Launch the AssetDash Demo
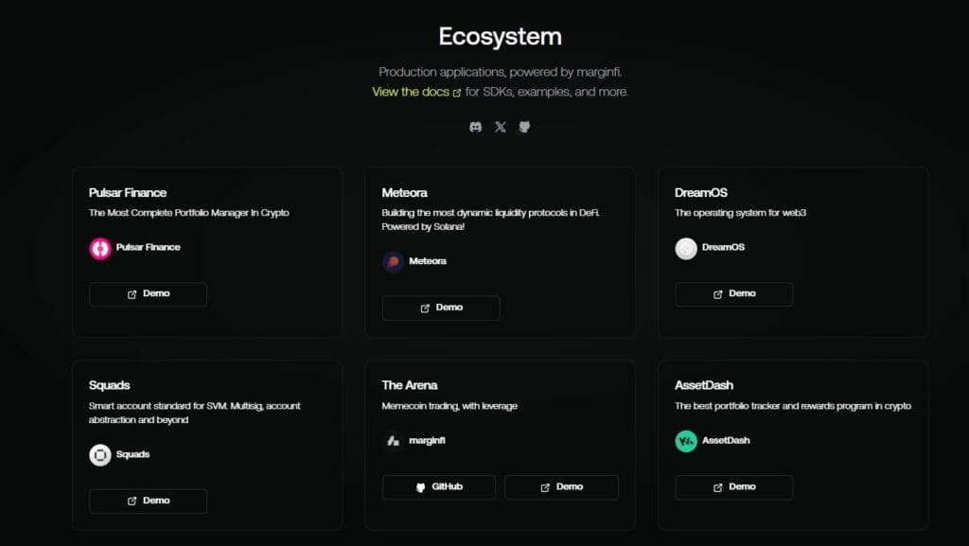969x546 pixels. coord(733,487)
